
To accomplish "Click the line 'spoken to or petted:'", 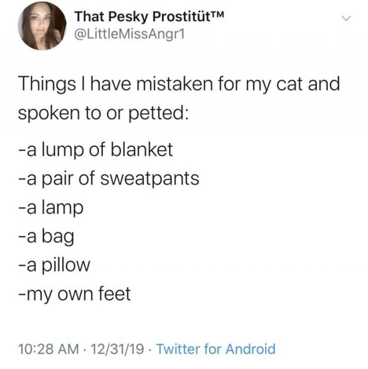I will 103,113.
